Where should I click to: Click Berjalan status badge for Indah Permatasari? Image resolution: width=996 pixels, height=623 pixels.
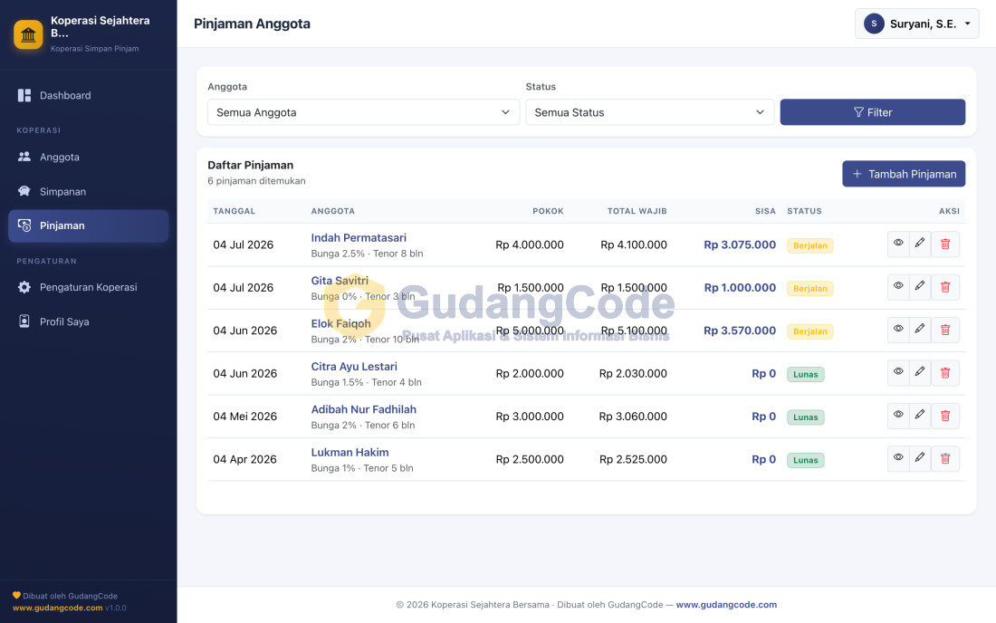point(809,245)
